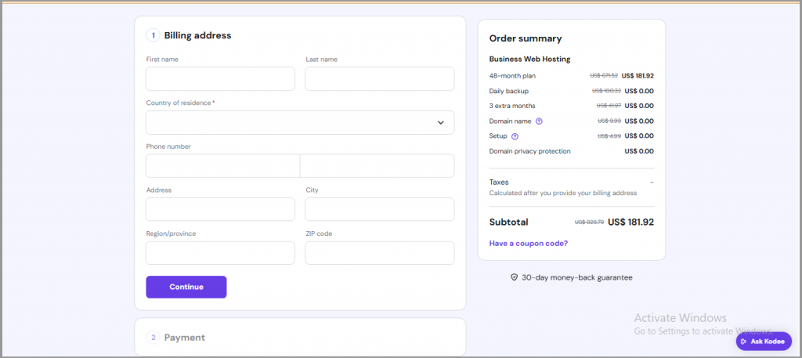The height and width of the screenshot is (358, 802).
Task: Click the Billing address heading
Action: point(197,36)
